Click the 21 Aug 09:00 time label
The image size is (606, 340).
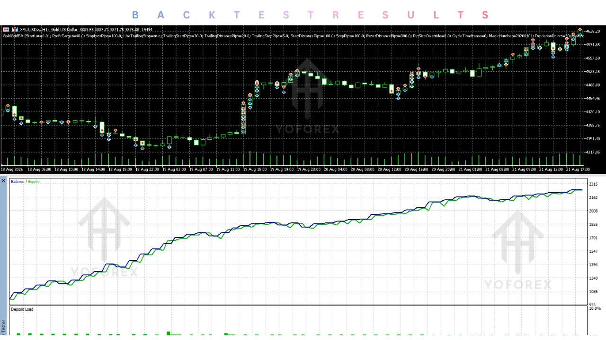[x=525, y=170]
